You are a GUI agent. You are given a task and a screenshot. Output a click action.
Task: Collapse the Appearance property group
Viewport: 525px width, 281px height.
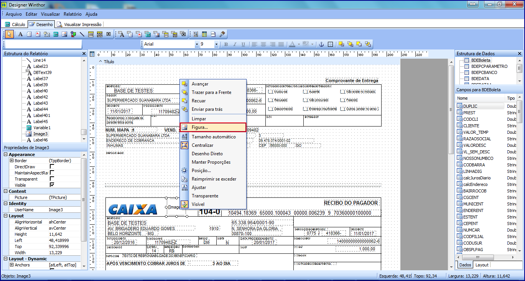pyautogui.click(x=6, y=154)
